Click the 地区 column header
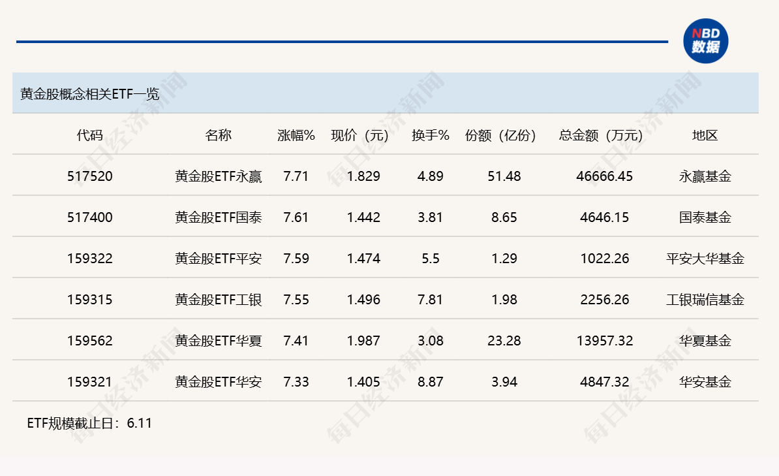 [x=705, y=135]
